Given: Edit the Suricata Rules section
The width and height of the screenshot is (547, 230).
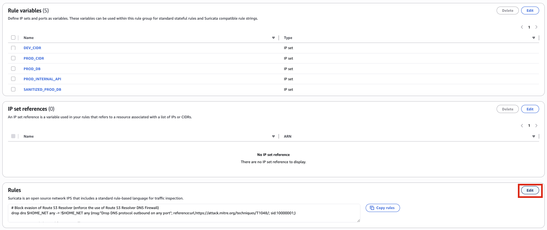Looking at the screenshot, I should tap(530, 190).
